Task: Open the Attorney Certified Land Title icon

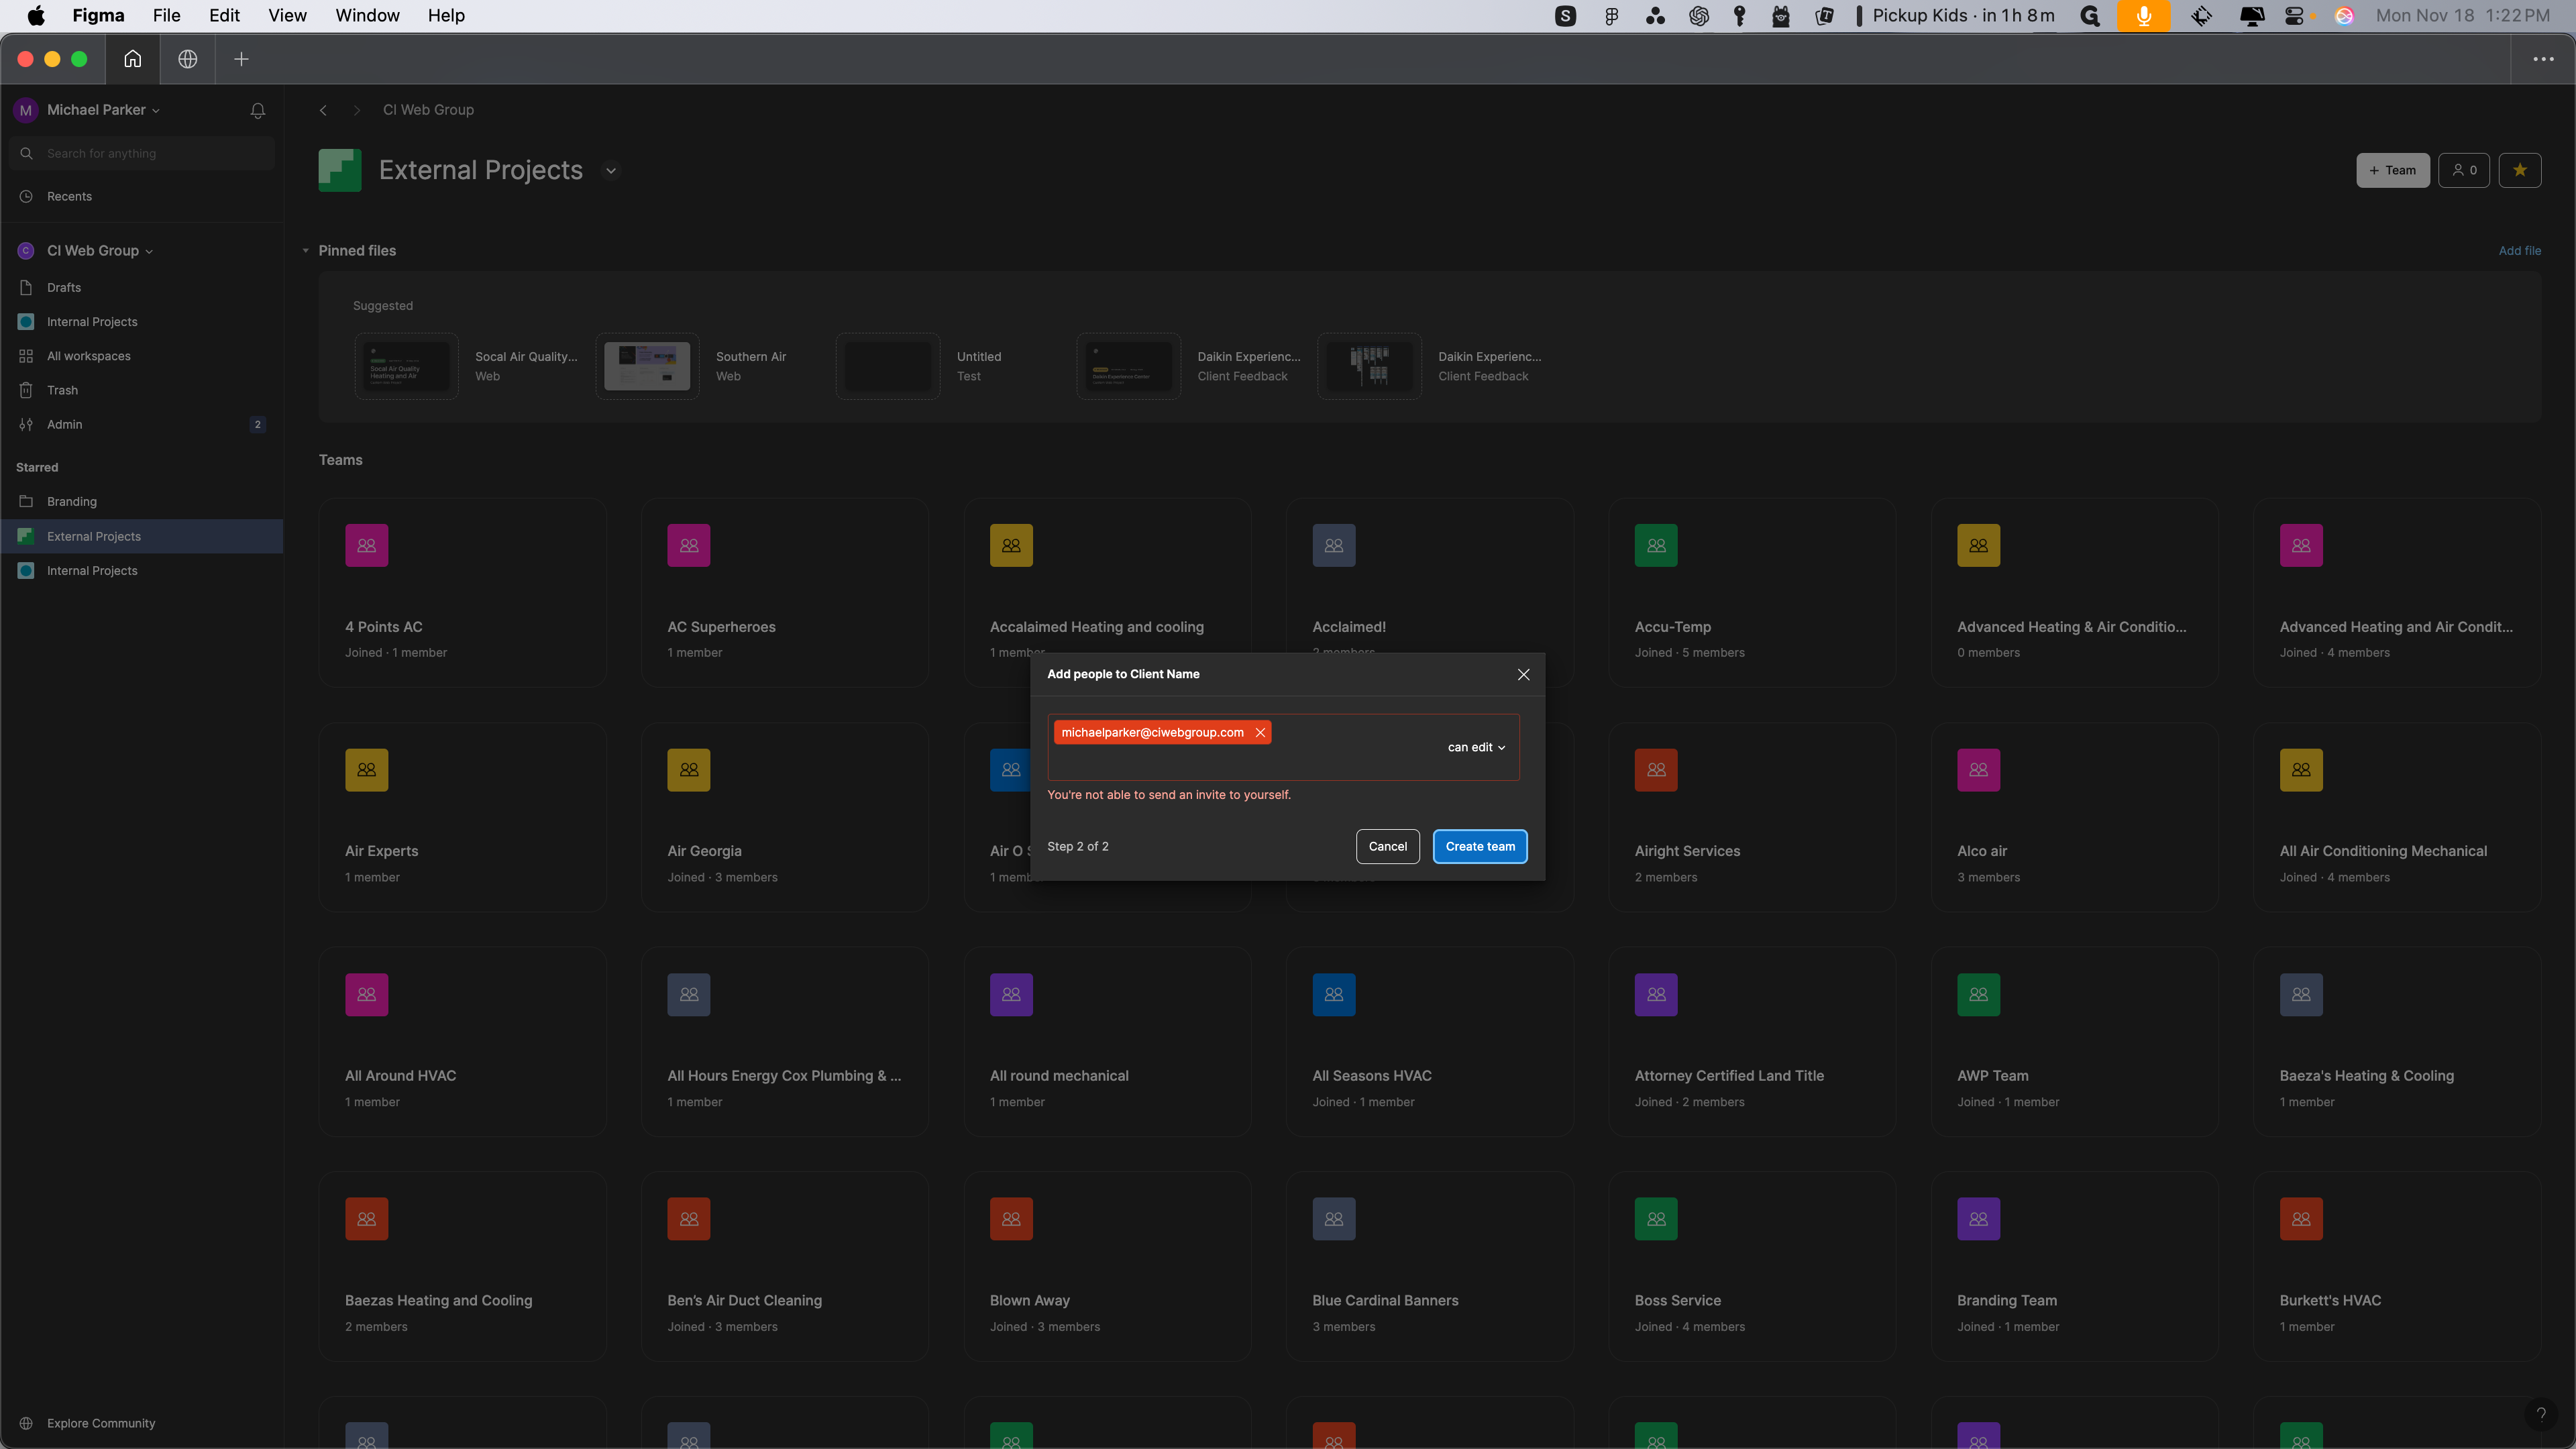Action: click(x=1656, y=994)
